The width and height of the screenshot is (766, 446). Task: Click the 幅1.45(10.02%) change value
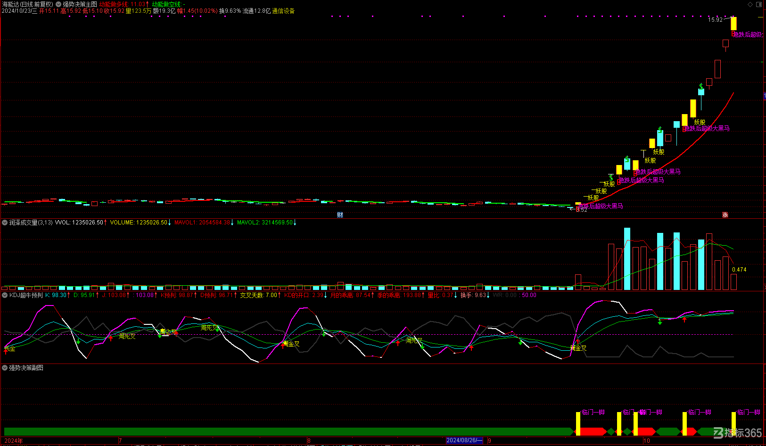pyautogui.click(x=198, y=11)
